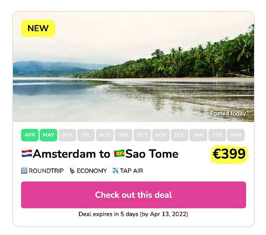Viewport: 266px width, 235px height.
Task: Select the SEP month chip
Action: [123, 135]
